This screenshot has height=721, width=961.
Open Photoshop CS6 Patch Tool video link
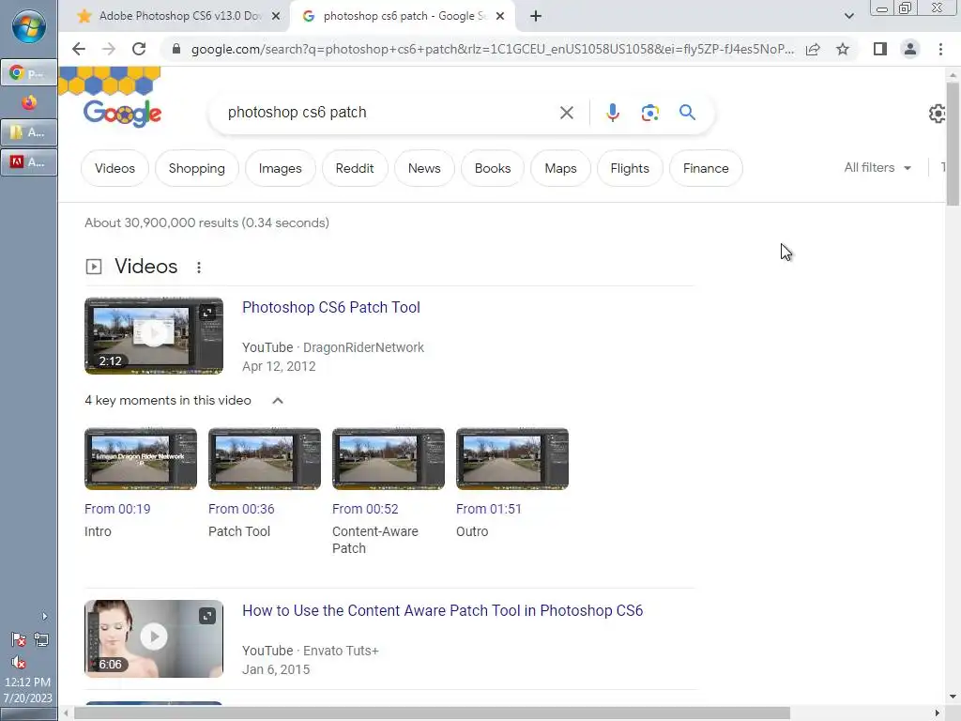(331, 307)
